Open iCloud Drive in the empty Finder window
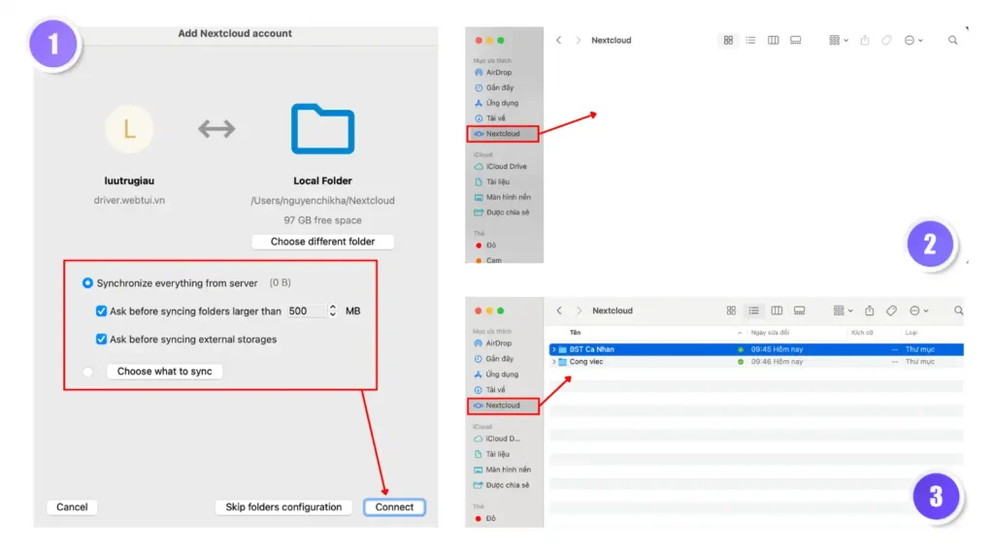This screenshot has height=554, width=994. 505,166
